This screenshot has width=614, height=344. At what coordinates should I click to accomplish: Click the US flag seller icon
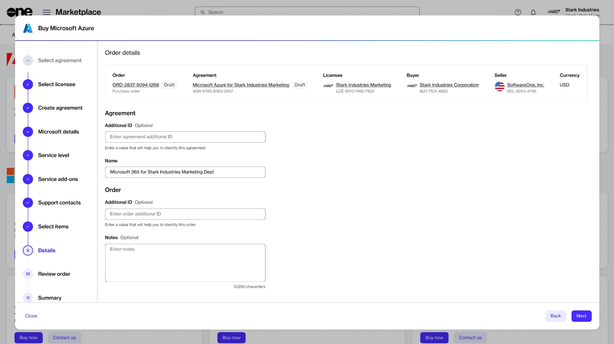(499, 86)
